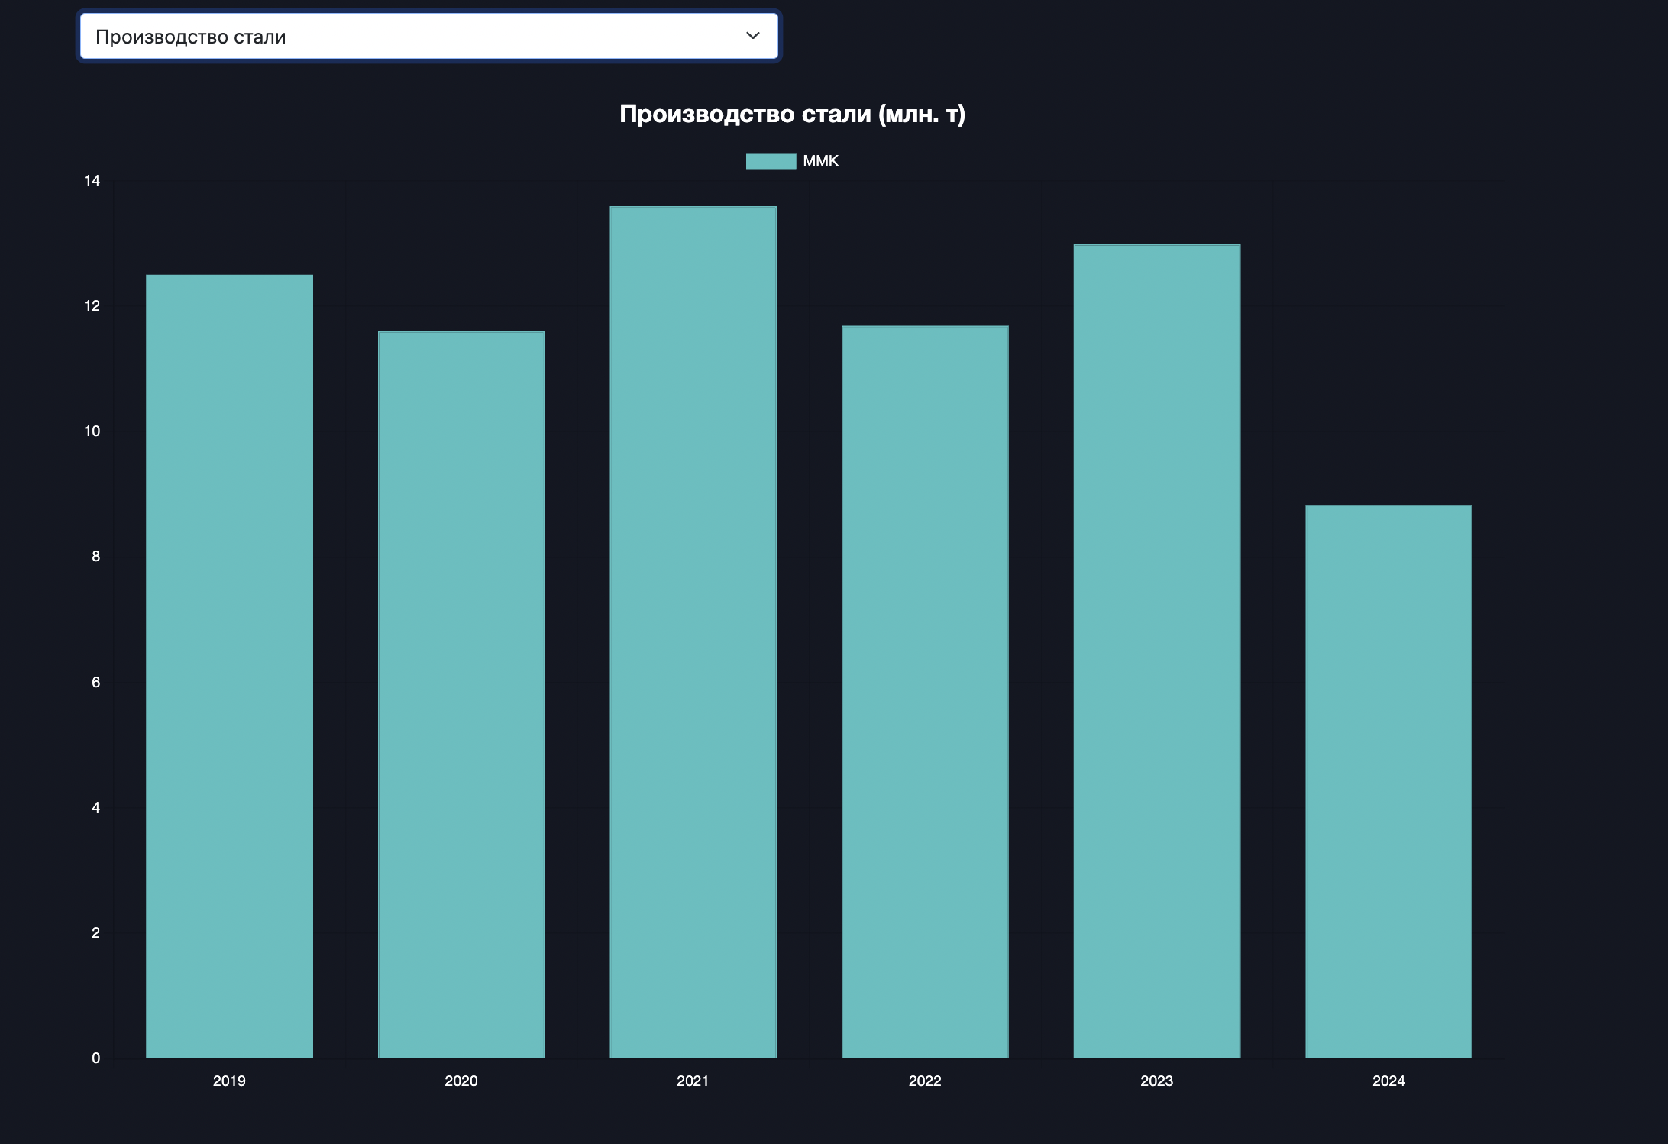Click the y-axis value 8
This screenshot has width=1668, height=1144.
95,557
